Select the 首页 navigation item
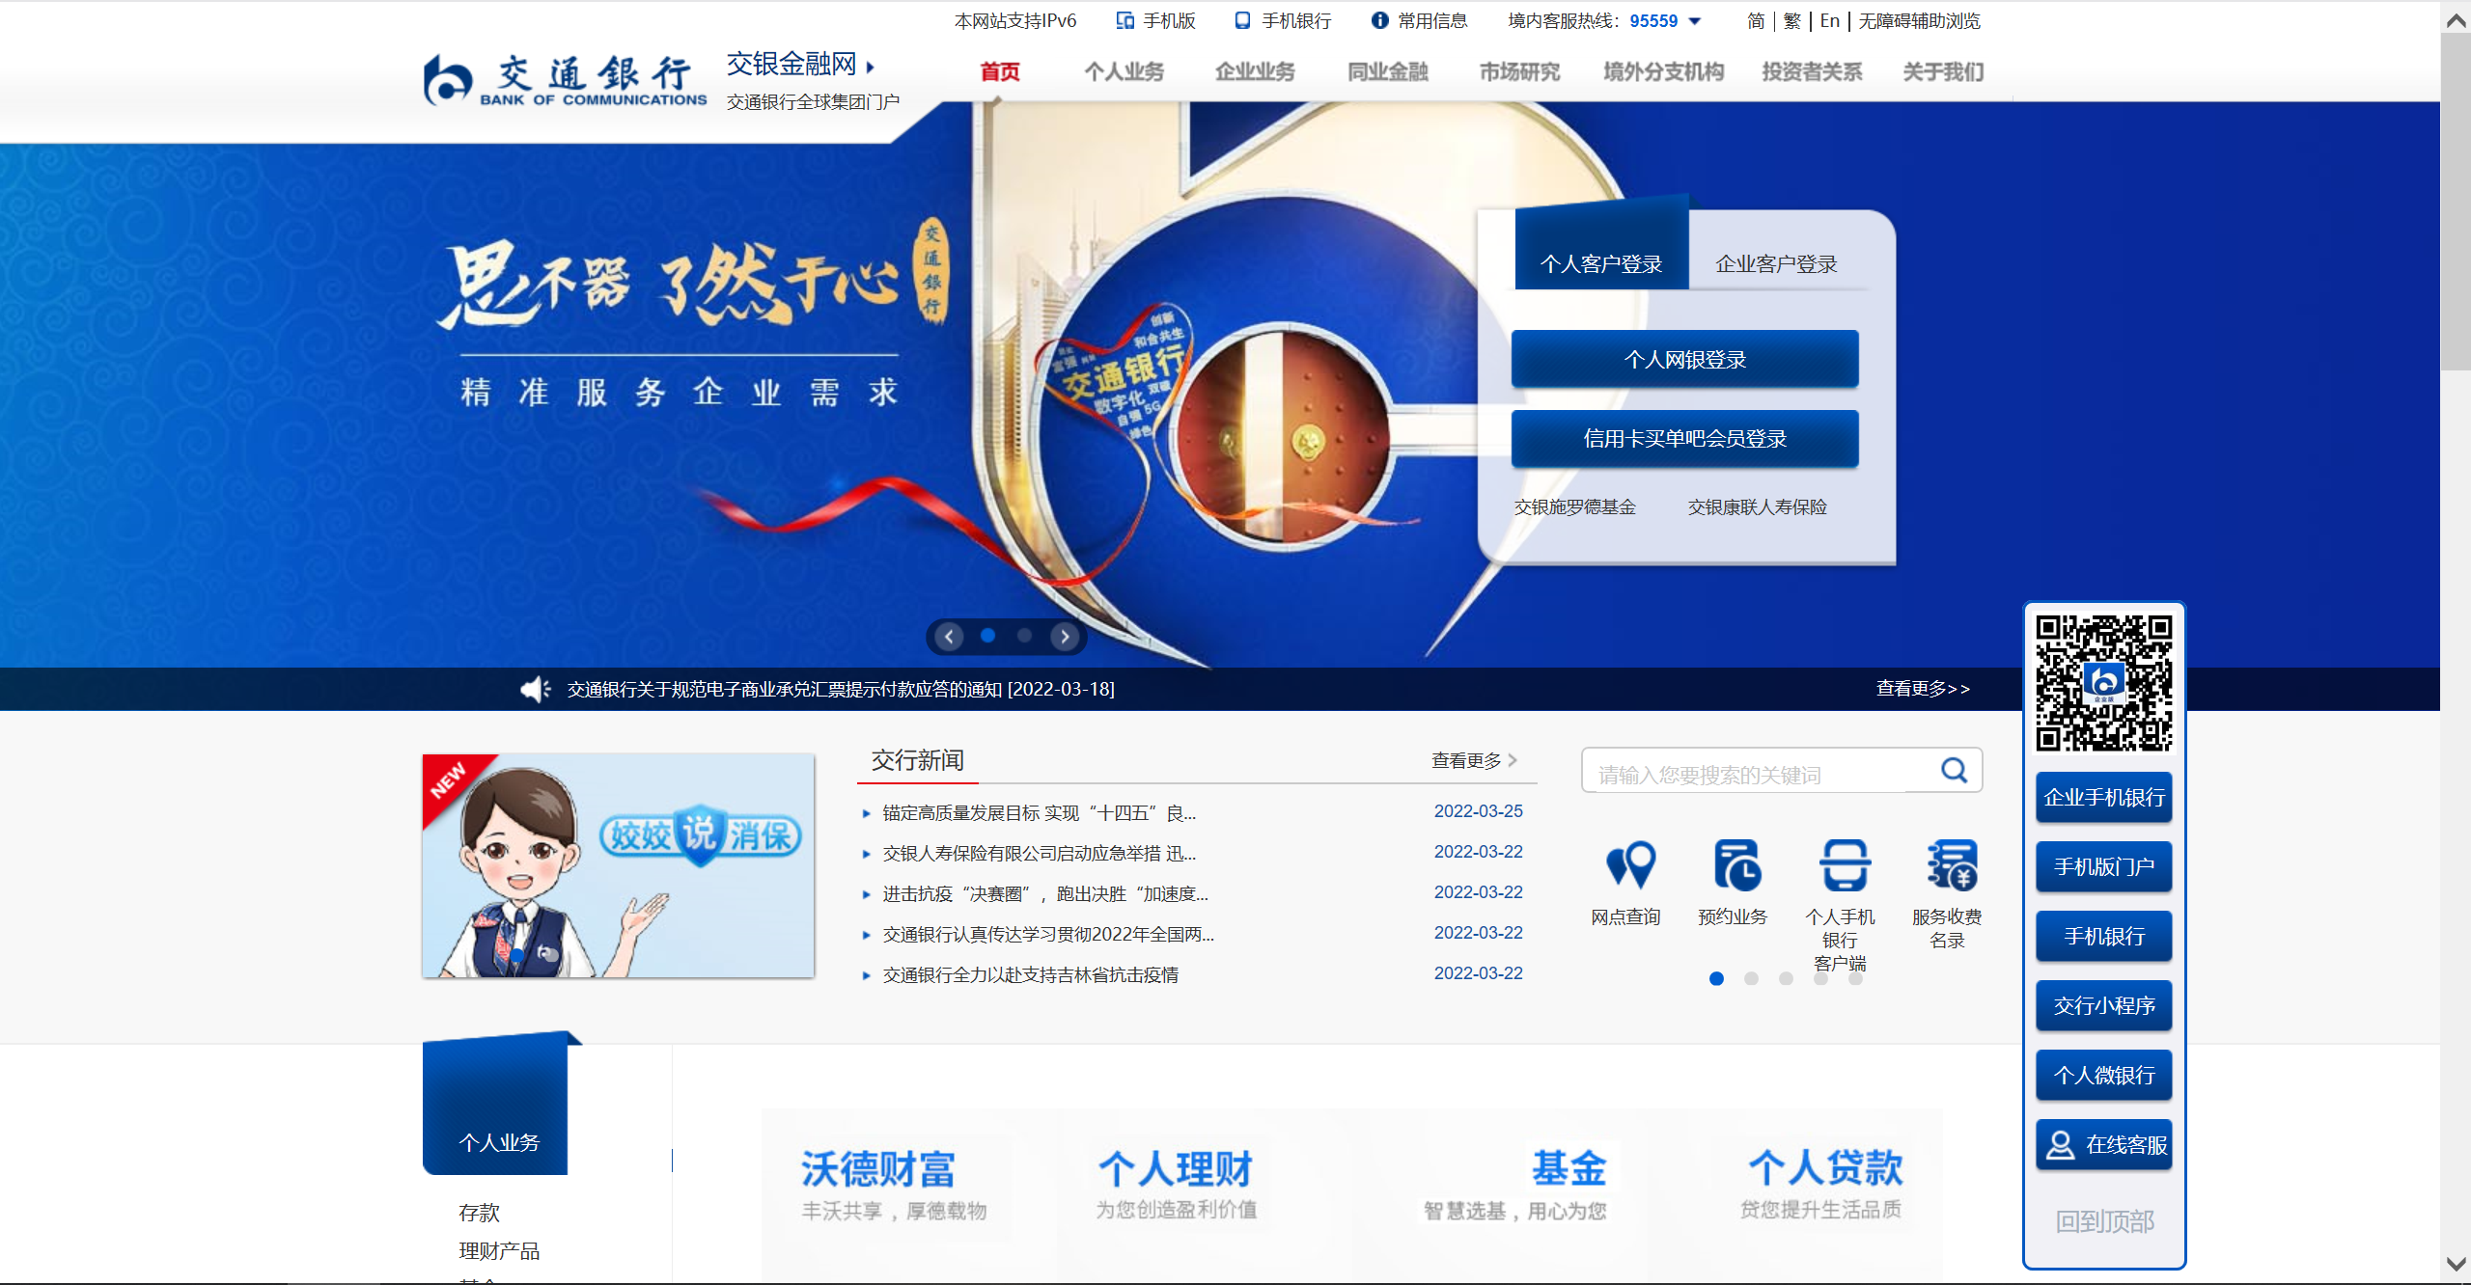The image size is (2471, 1285). point(1000,71)
